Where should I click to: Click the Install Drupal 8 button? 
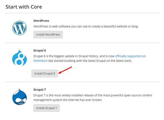(45, 73)
